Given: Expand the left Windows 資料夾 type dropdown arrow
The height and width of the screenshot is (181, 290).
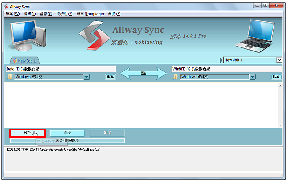Looking at the screenshot, I should coord(87,77).
